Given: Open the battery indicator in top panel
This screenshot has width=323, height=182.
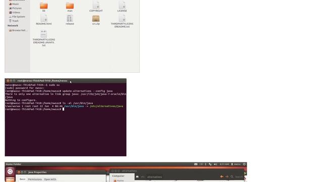Looking at the screenshot, I should tap(201, 164).
